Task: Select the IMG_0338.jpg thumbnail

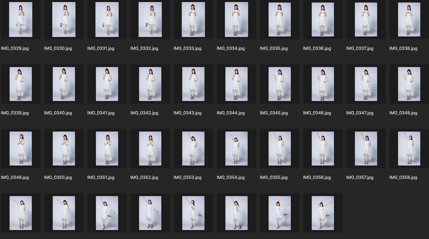Action: coord(409,19)
